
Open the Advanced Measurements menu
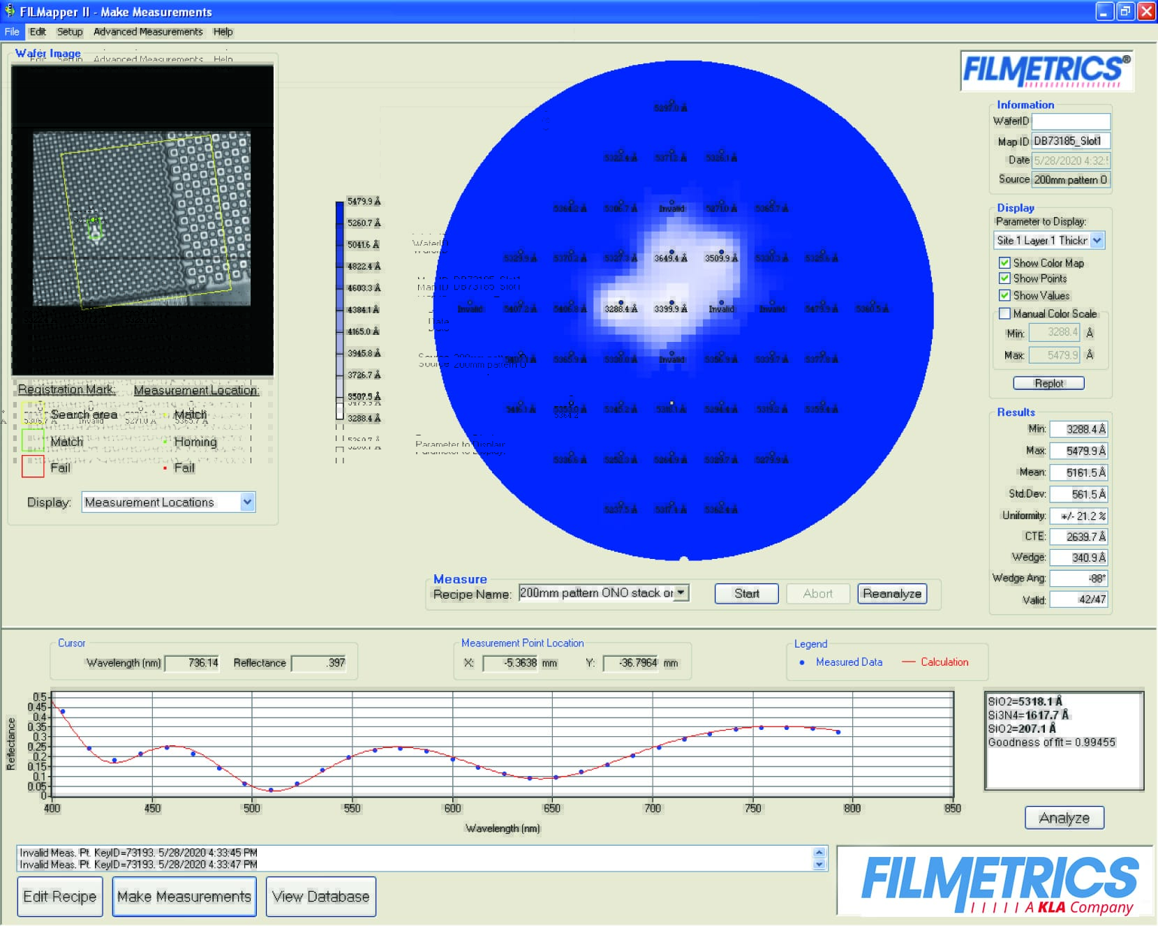pyautogui.click(x=147, y=32)
